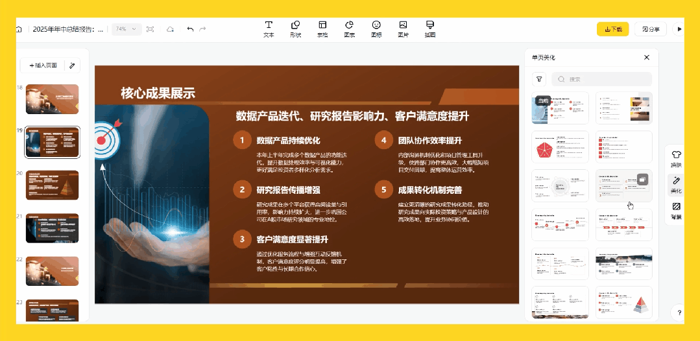Choose the layout with yellow room photo
The height and width of the screenshot is (341, 700).
(x=624, y=108)
